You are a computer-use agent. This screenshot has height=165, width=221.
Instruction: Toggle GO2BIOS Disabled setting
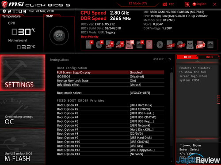(137, 77)
